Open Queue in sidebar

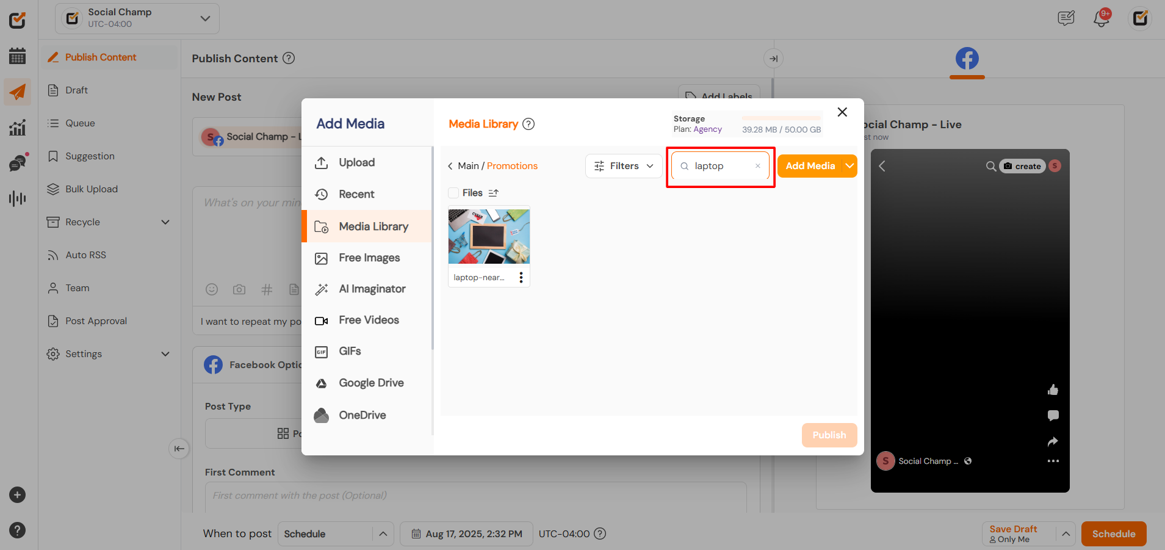(x=110, y=123)
